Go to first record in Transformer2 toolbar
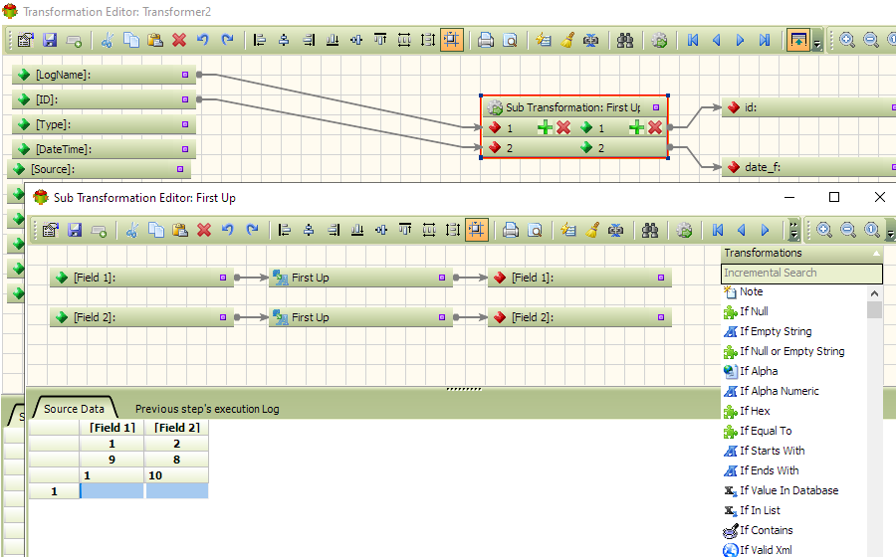Image resolution: width=896 pixels, height=557 pixels. pyautogui.click(x=693, y=40)
